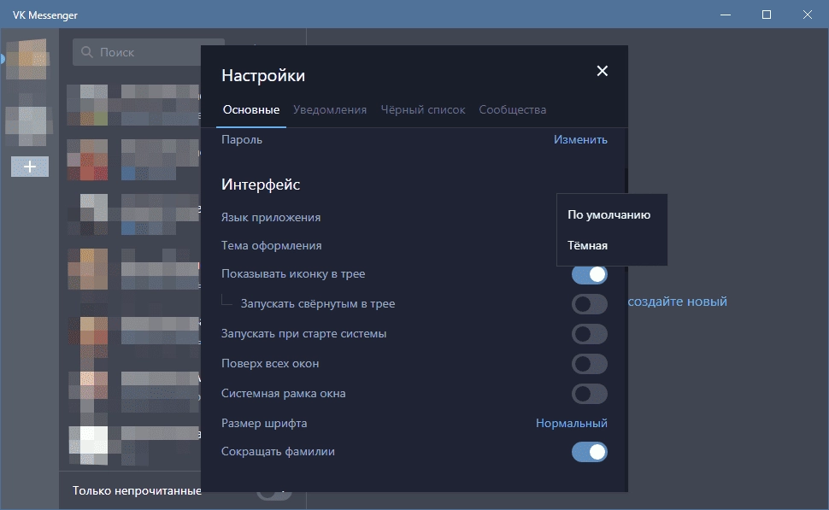Click the Тема оформления setting label
Screen dimensions: 829x510
pyautogui.click(x=271, y=245)
